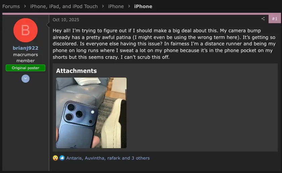Expand user details chevron under Original poster
282x173 pixels.
coord(26,79)
